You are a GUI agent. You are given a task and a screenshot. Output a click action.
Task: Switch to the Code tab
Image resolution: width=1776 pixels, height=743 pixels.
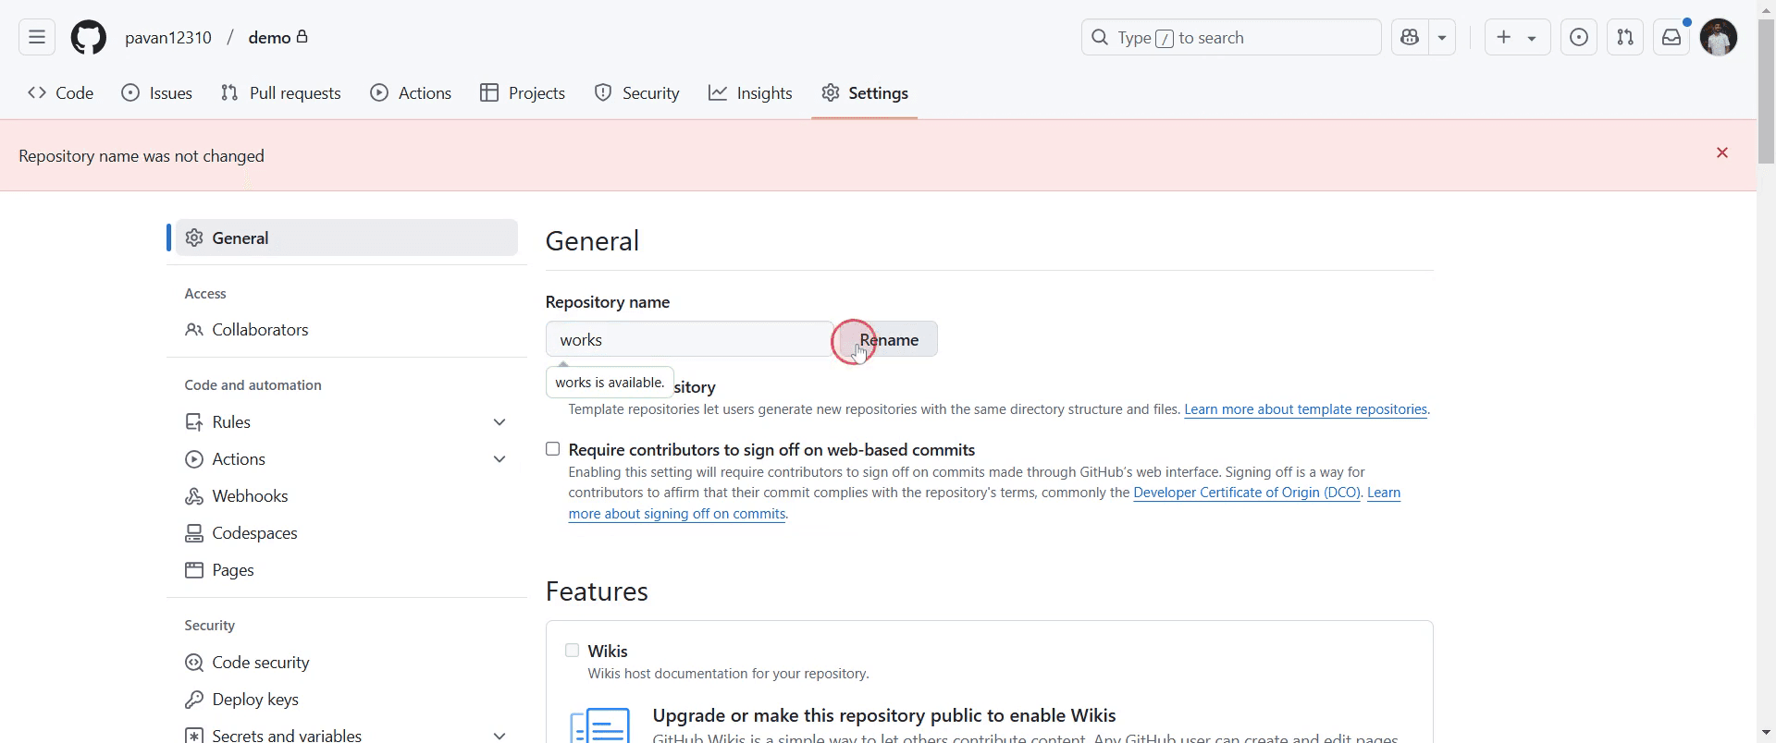click(61, 93)
